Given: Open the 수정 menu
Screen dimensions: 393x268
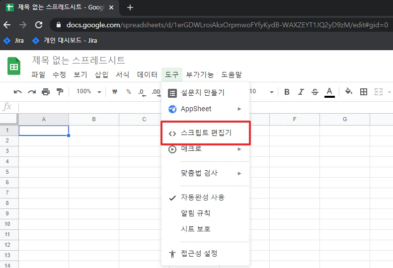Looking at the screenshot, I should (x=59, y=74).
